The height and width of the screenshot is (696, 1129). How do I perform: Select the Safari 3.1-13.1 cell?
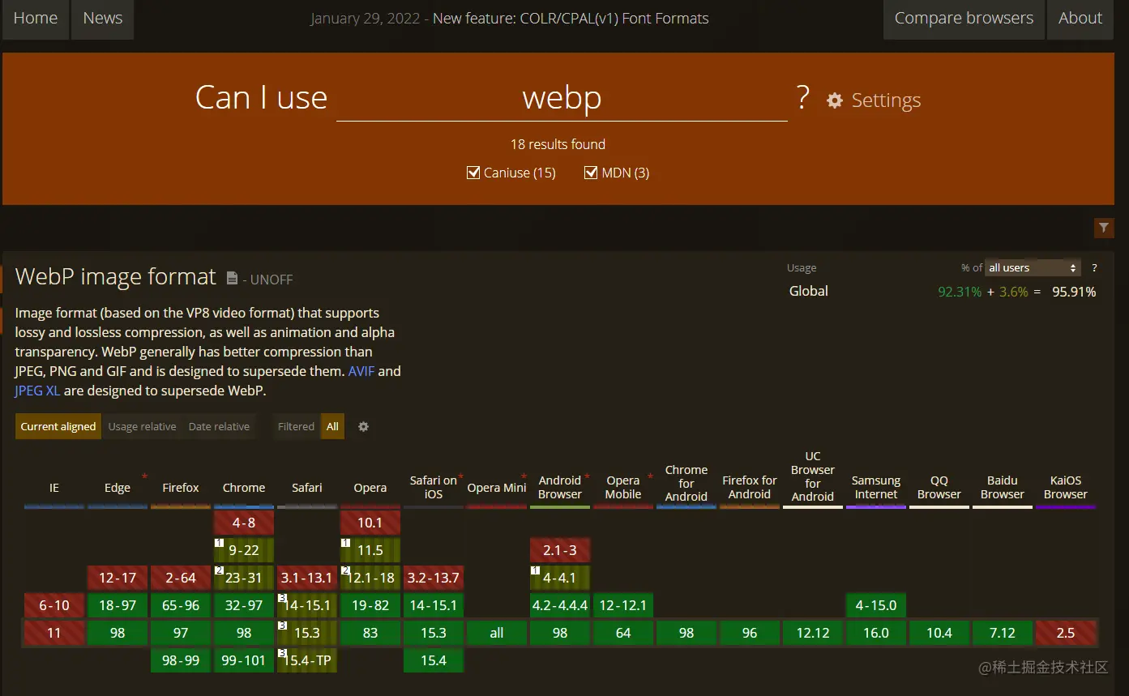pos(307,578)
